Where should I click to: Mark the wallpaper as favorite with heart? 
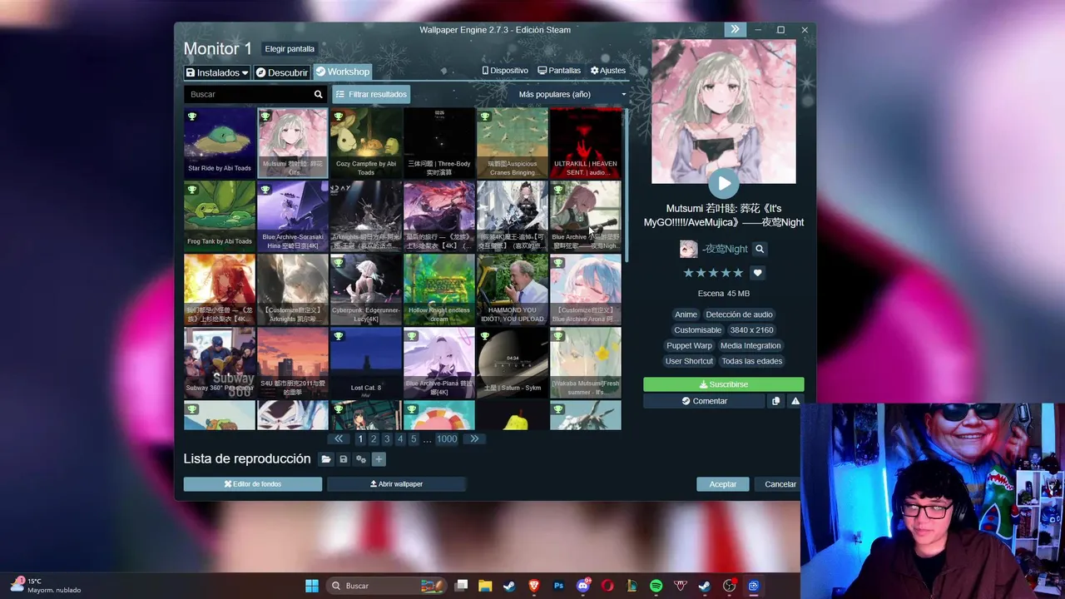coord(757,273)
